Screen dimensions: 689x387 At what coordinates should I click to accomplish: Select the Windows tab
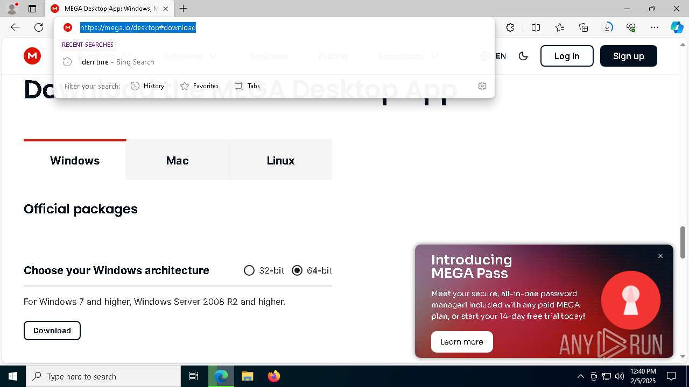tap(75, 160)
